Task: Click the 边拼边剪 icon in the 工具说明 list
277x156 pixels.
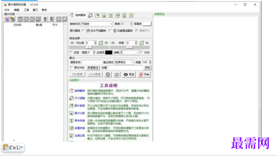Action: 71,135
